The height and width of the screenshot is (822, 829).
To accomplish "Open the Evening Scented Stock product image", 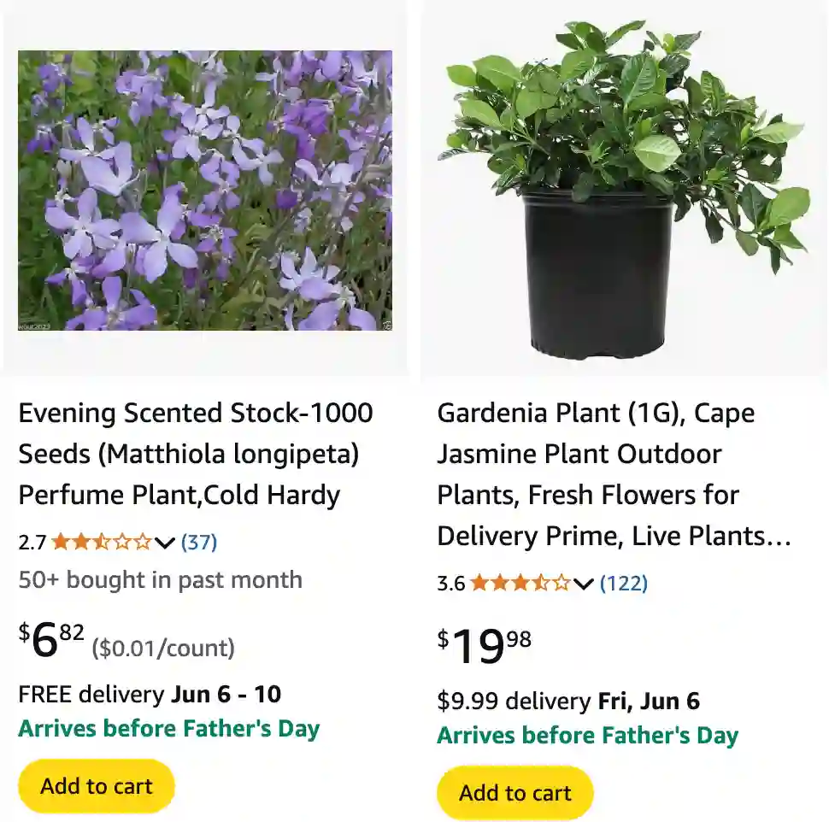I will pos(205,191).
